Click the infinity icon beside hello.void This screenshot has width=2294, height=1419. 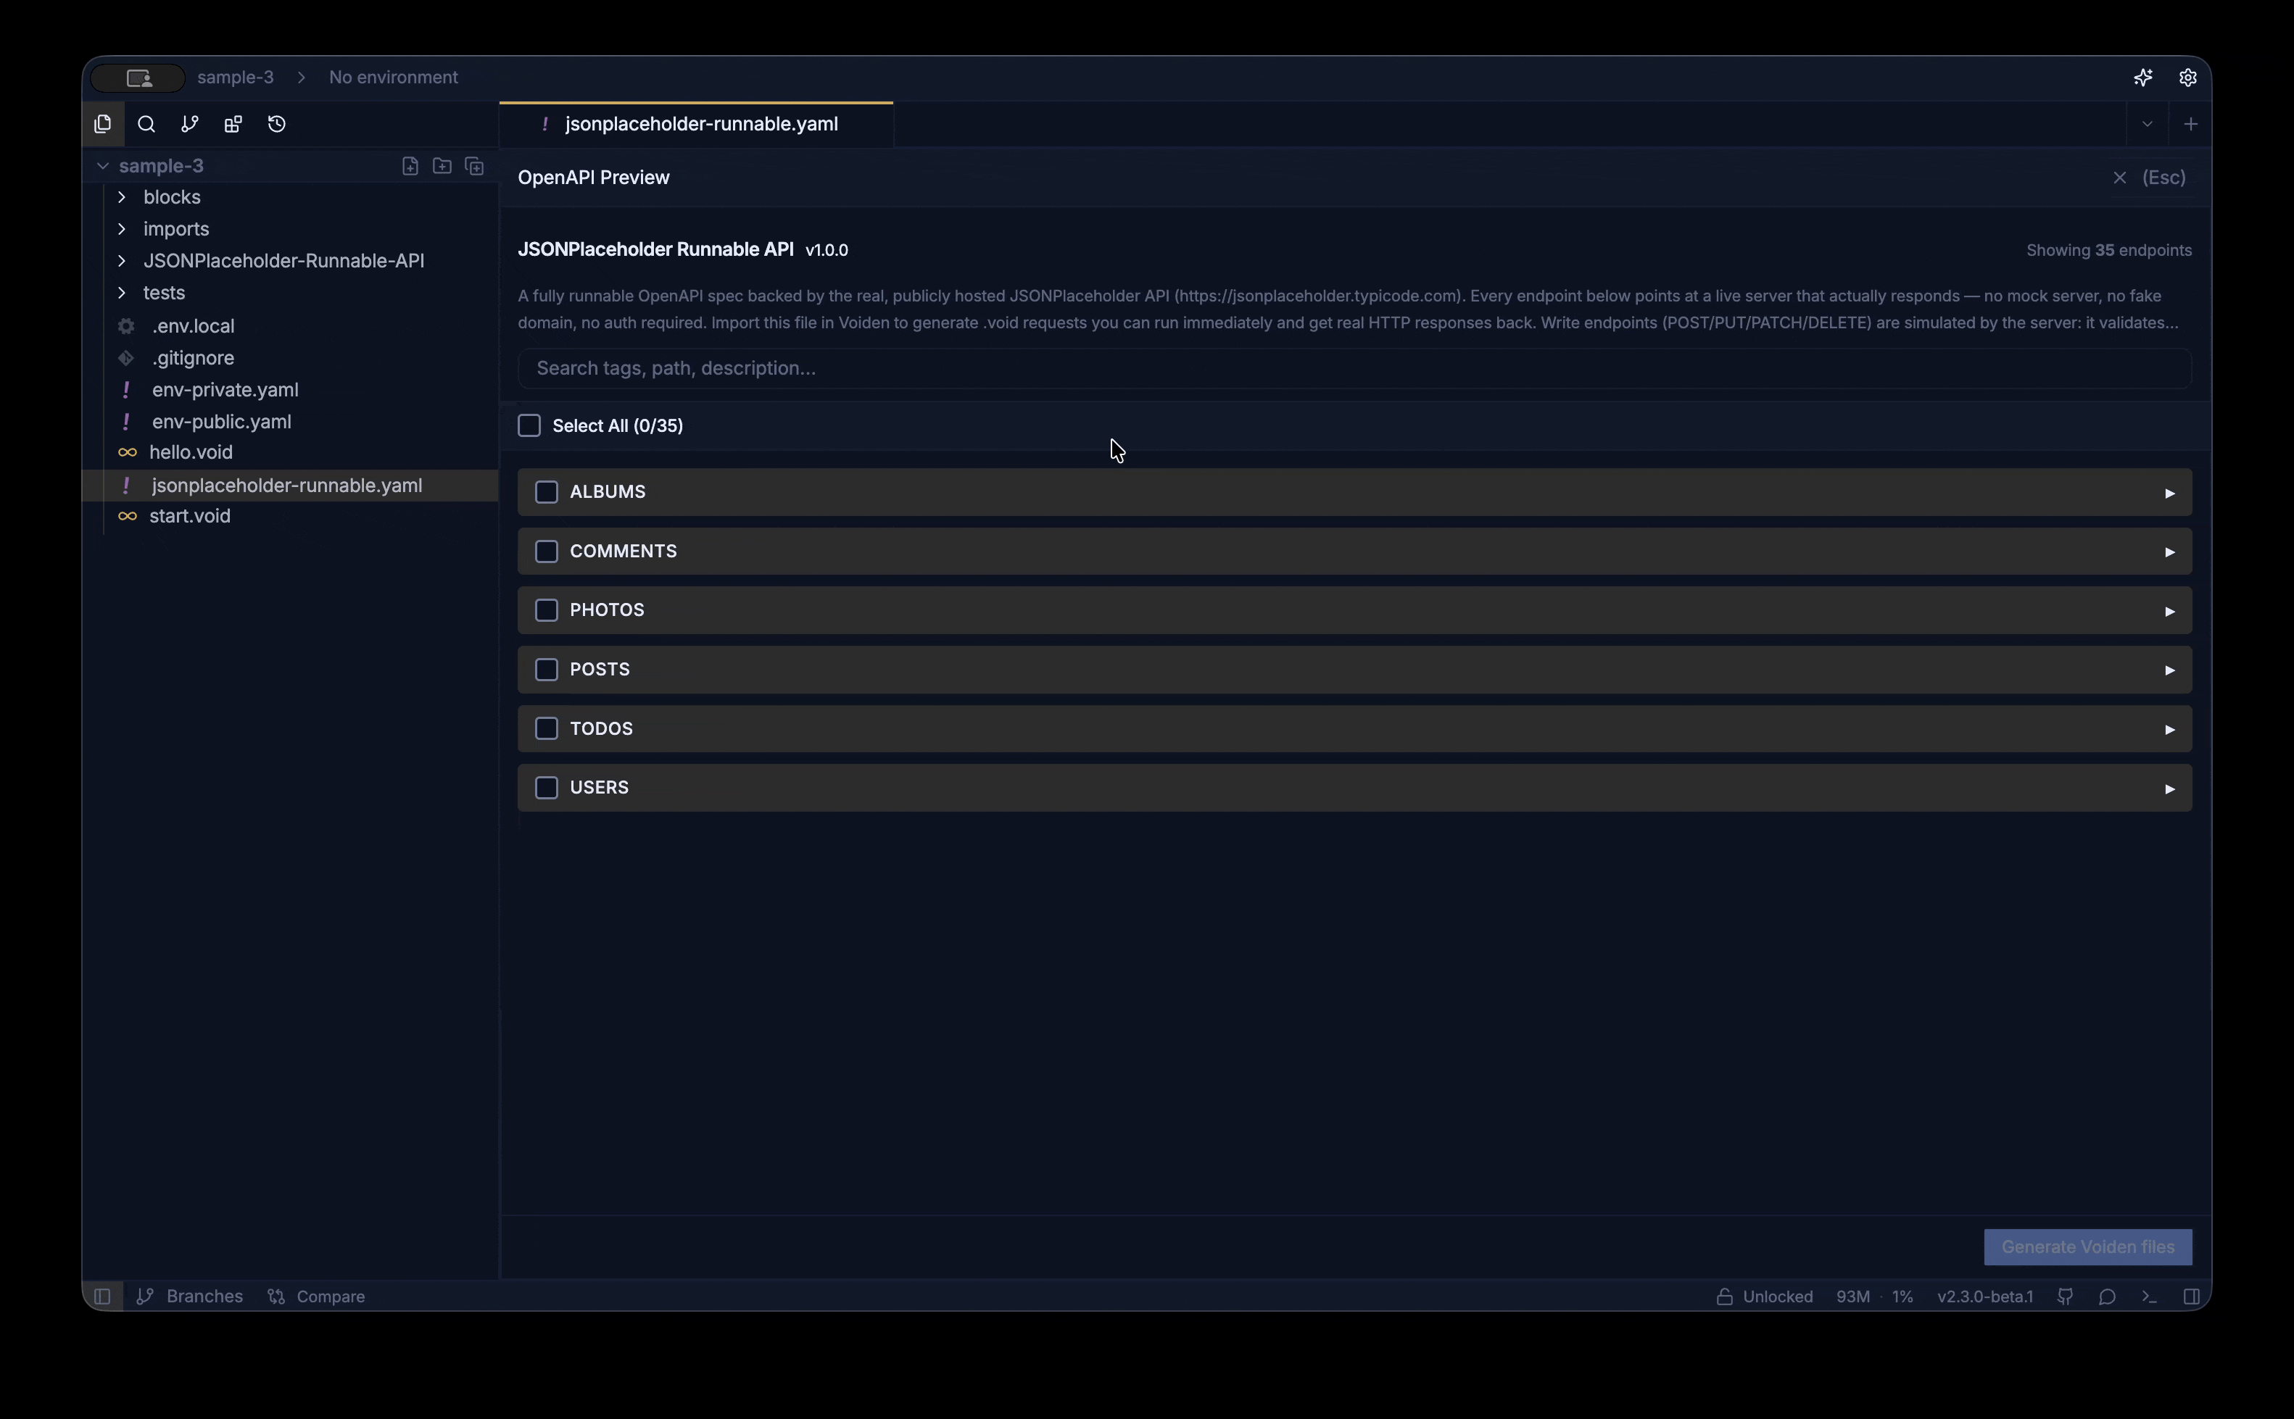[128, 452]
